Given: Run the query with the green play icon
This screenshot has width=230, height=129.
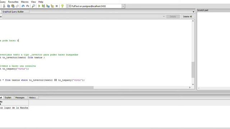Looking at the screenshot, I should click(x=39, y=6).
